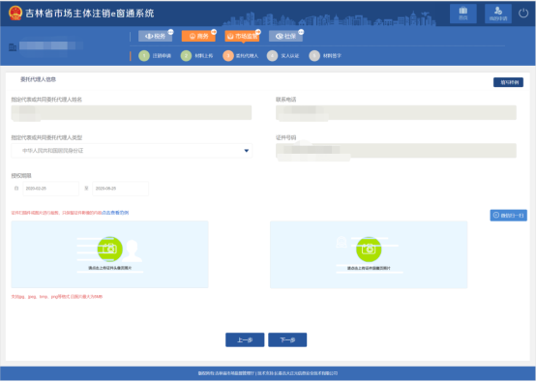
Task: Open the 我的申请 user icon button
Action: click(x=498, y=14)
